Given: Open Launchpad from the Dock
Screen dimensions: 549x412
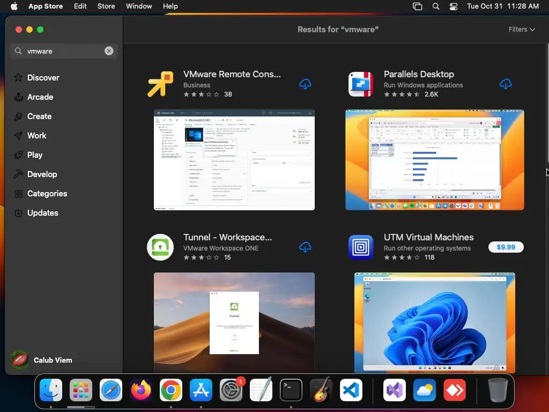Looking at the screenshot, I should [x=81, y=390].
